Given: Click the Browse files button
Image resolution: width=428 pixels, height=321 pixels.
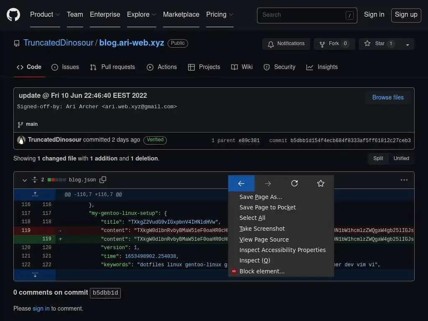Looking at the screenshot, I should click(x=388, y=97).
